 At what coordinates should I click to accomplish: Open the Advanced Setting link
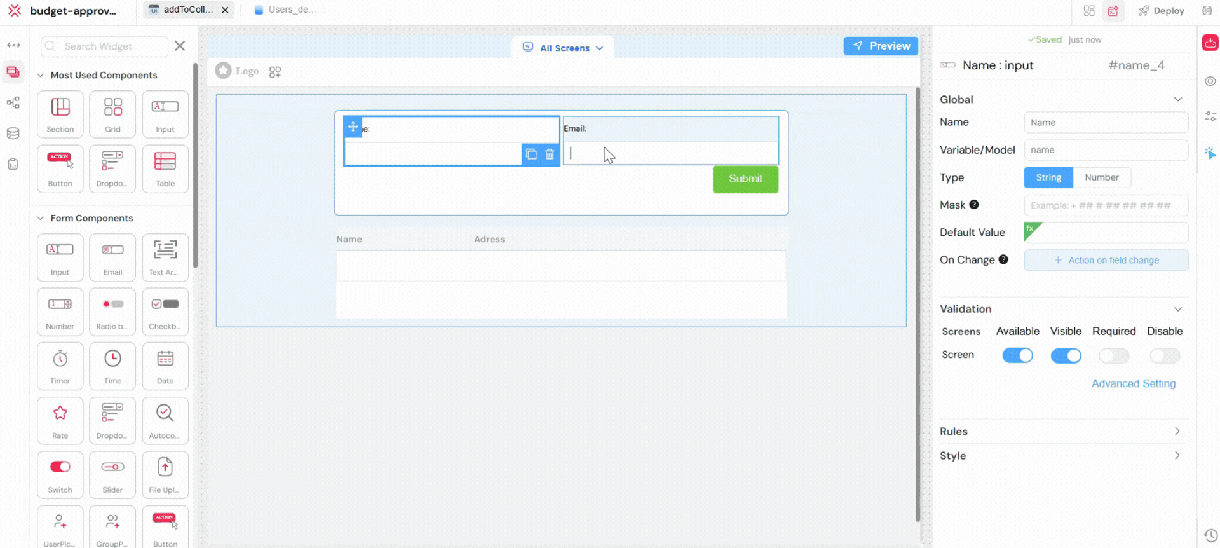pos(1133,383)
